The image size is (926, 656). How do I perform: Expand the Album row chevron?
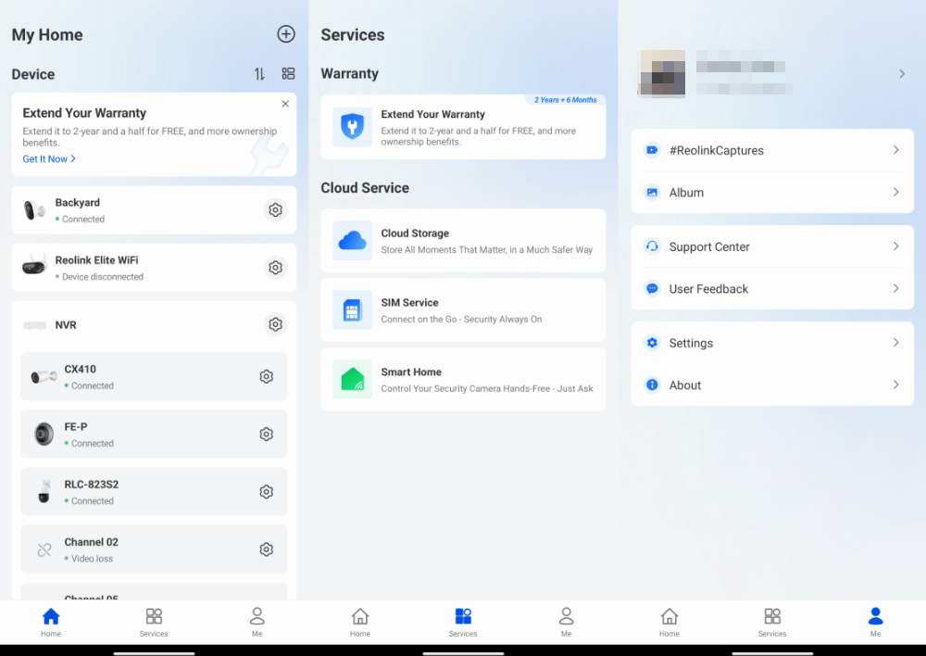click(895, 192)
